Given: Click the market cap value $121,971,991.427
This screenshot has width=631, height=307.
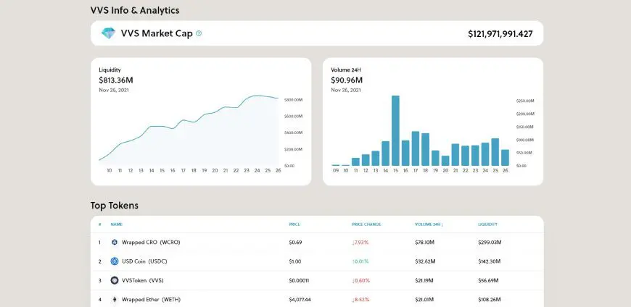Looking at the screenshot, I should tap(500, 34).
